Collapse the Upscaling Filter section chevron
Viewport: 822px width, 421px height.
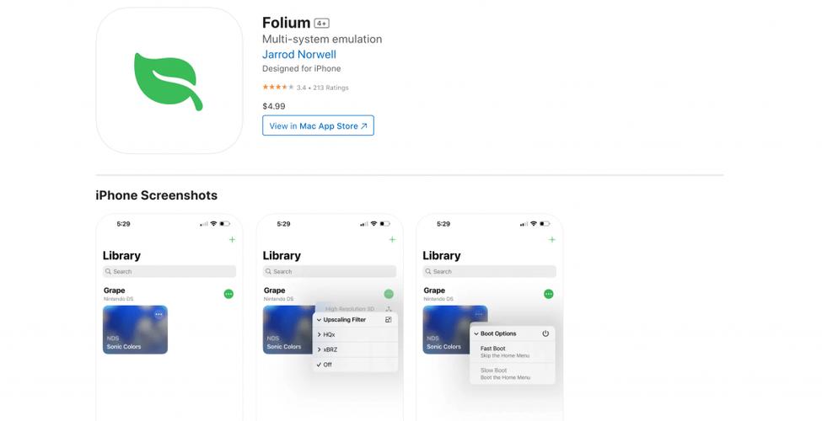[x=319, y=320]
